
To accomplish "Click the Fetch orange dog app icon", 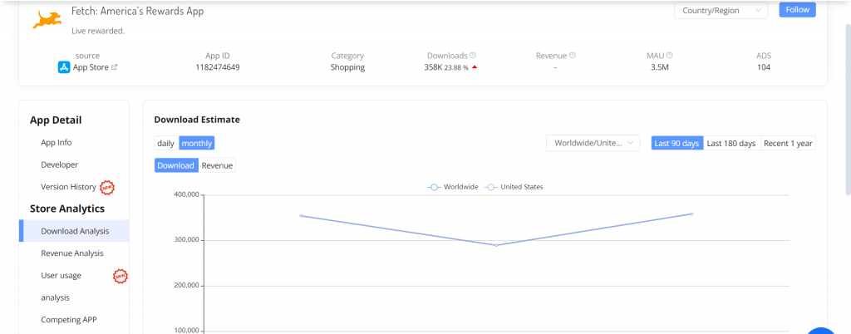I will point(47,19).
